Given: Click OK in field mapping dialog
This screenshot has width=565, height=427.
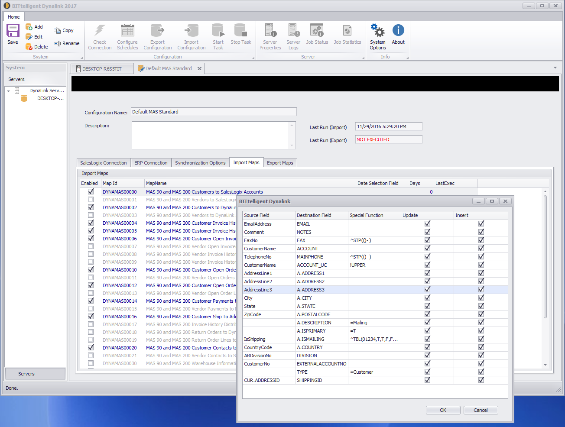Looking at the screenshot, I should click(443, 410).
